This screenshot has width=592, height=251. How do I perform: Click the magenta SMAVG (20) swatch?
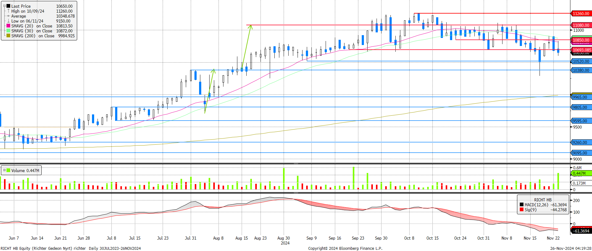coord(8,26)
